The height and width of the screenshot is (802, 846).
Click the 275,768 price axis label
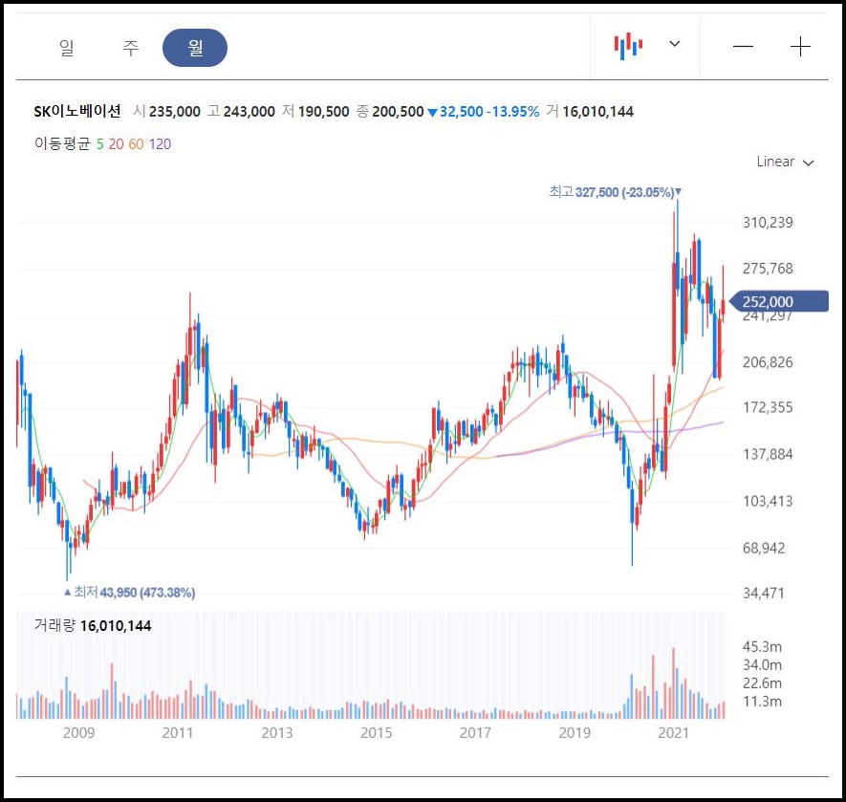click(x=768, y=269)
